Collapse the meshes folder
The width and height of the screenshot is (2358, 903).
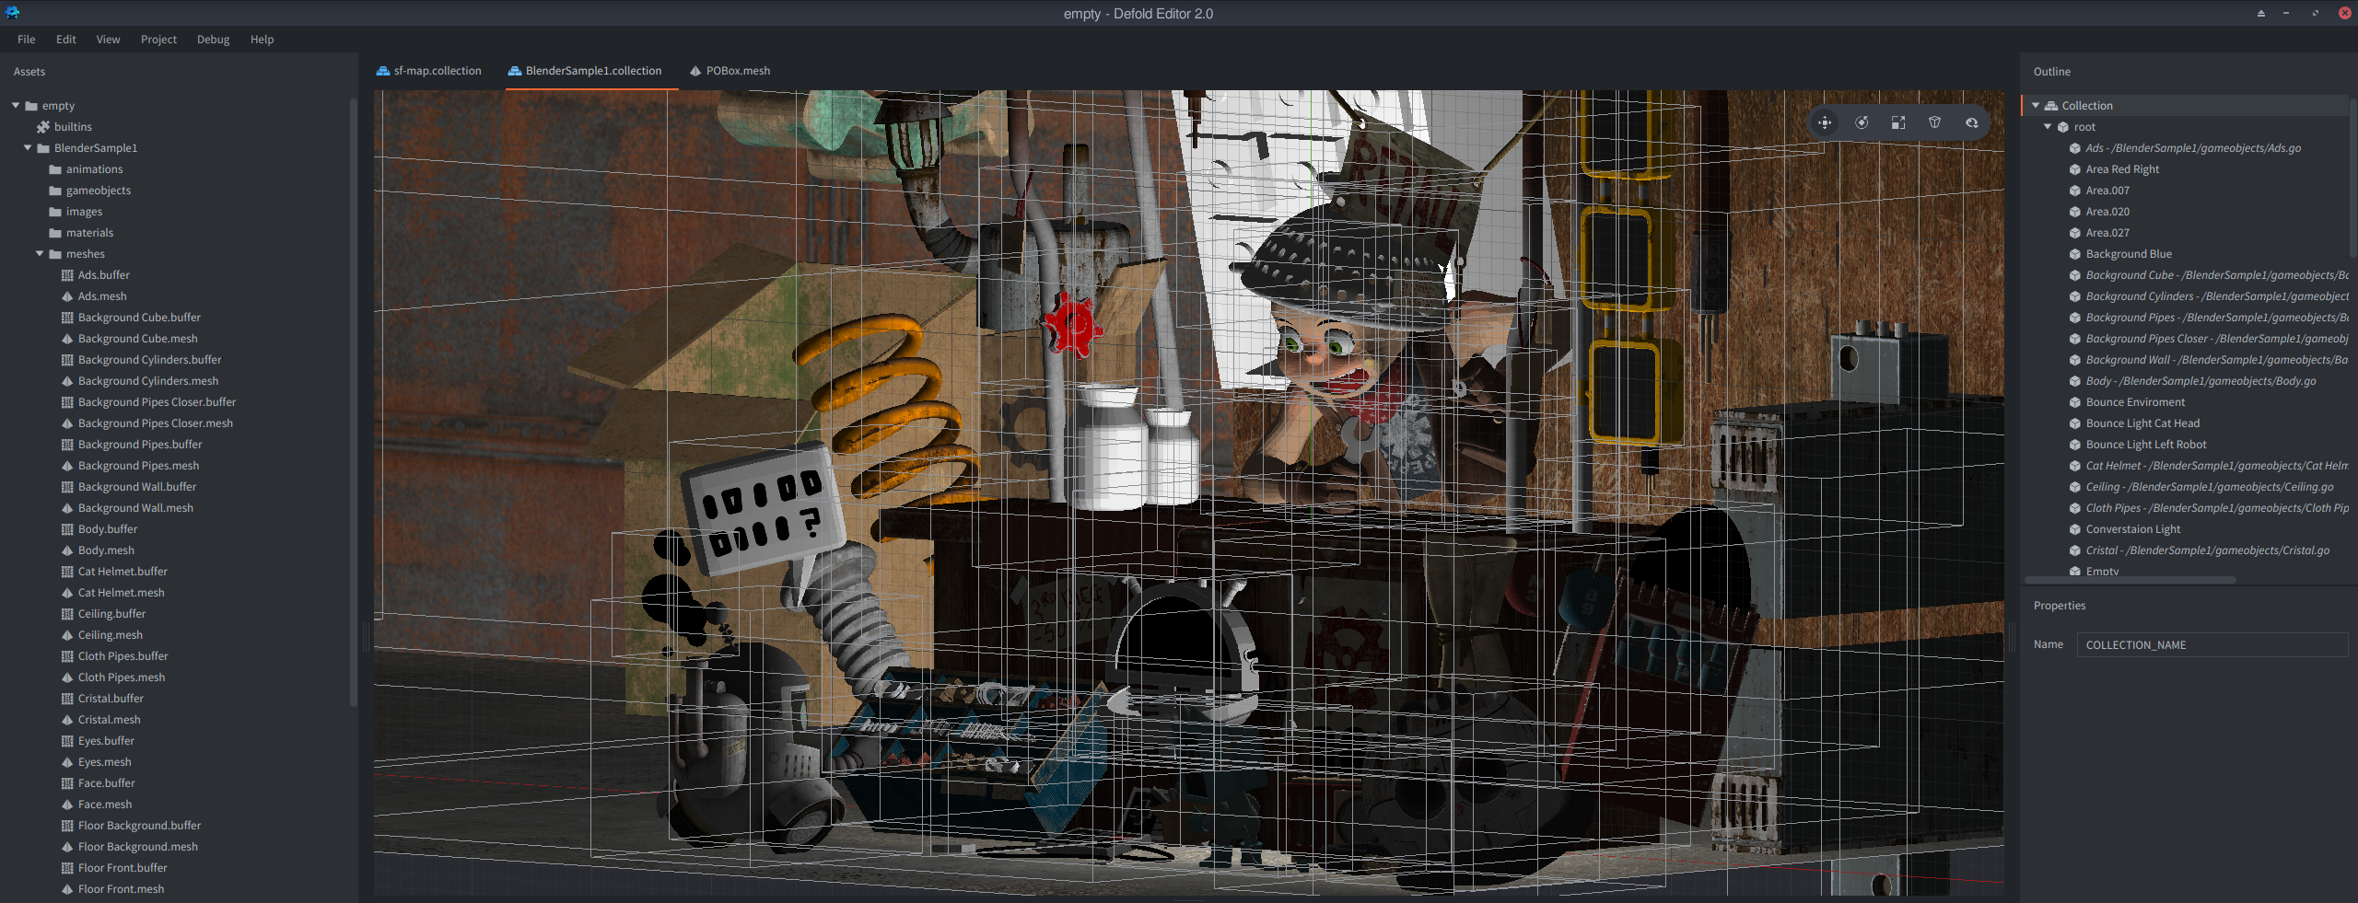pos(40,254)
